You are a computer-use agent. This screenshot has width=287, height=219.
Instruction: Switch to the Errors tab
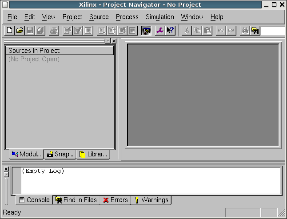coord(116,200)
